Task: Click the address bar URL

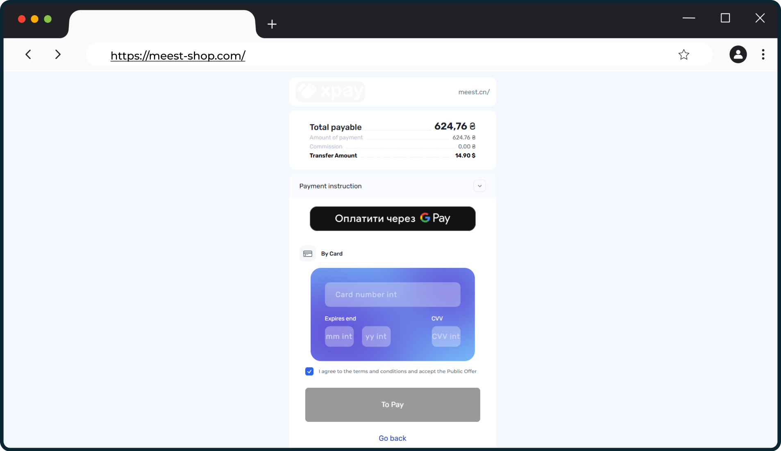Action: pyautogui.click(x=178, y=56)
